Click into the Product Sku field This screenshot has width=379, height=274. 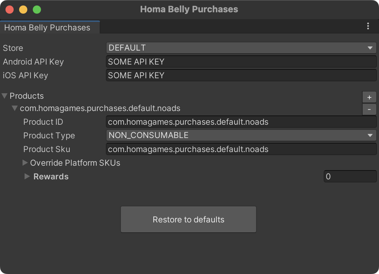pos(241,149)
